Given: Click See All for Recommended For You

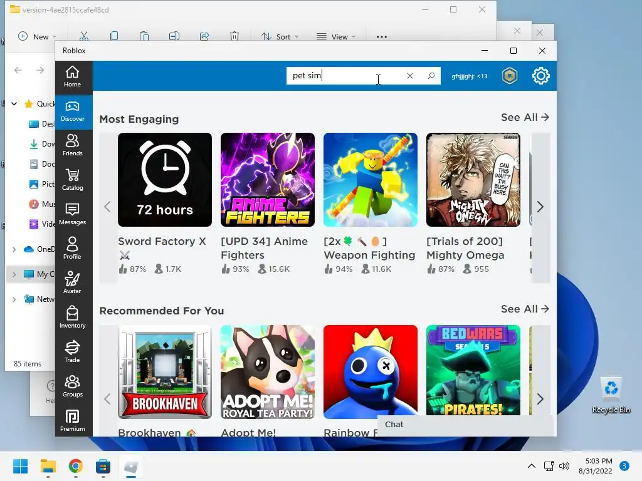Looking at the screenshot, I should click(525, 309).
